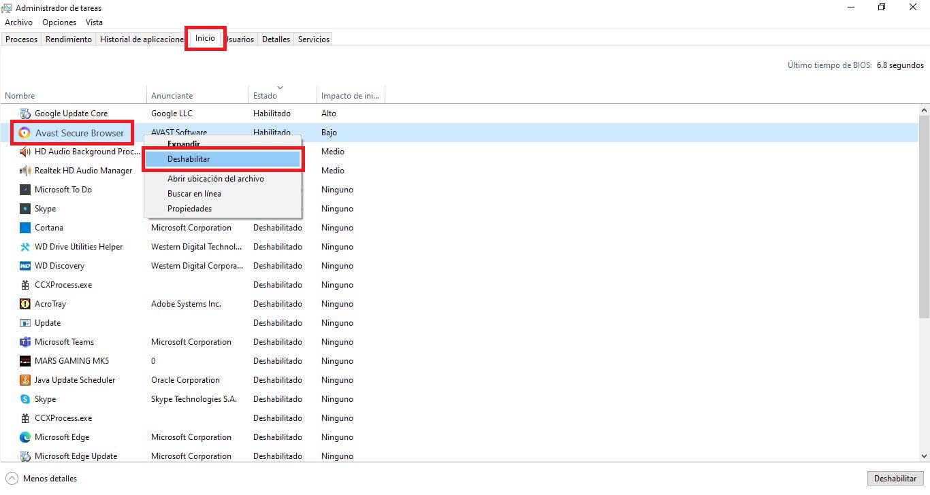Select the Oracle Corporation cell
The height and width of the screenshot is (495, 930).
pos(185,380)
